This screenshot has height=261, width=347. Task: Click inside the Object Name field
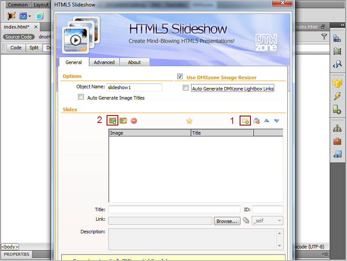tap(134, 87)
